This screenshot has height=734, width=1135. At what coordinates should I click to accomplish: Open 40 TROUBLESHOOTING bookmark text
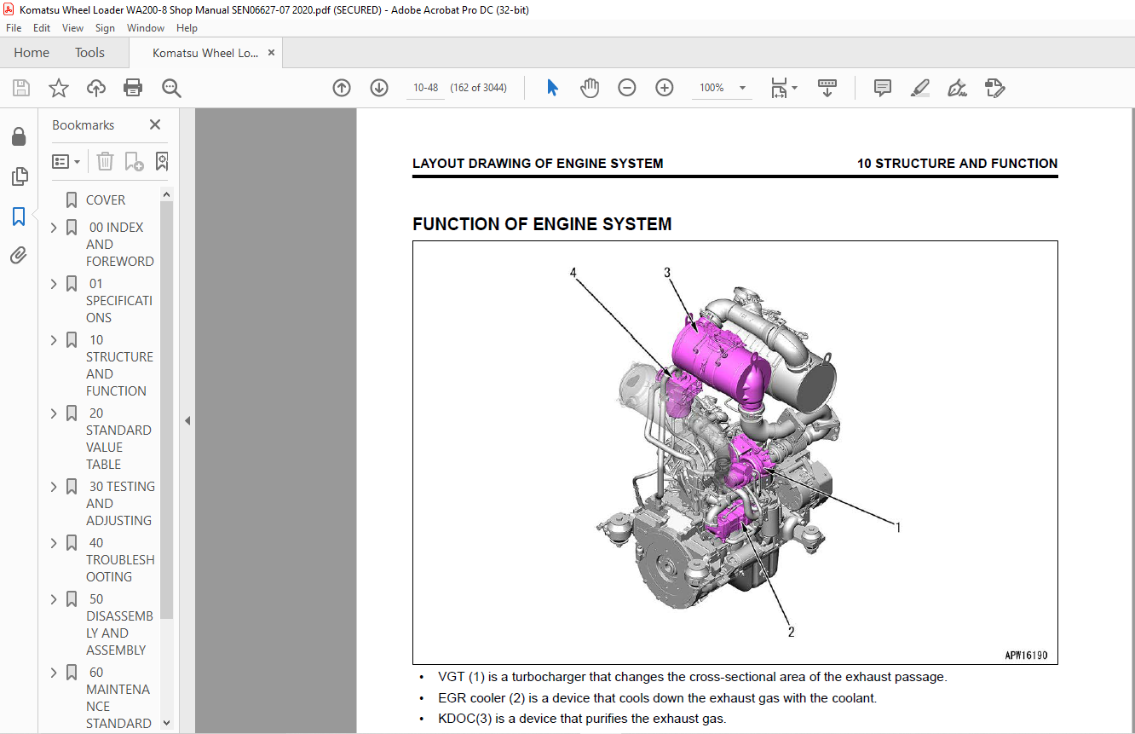pyautogui.click(x=120, y=560)
